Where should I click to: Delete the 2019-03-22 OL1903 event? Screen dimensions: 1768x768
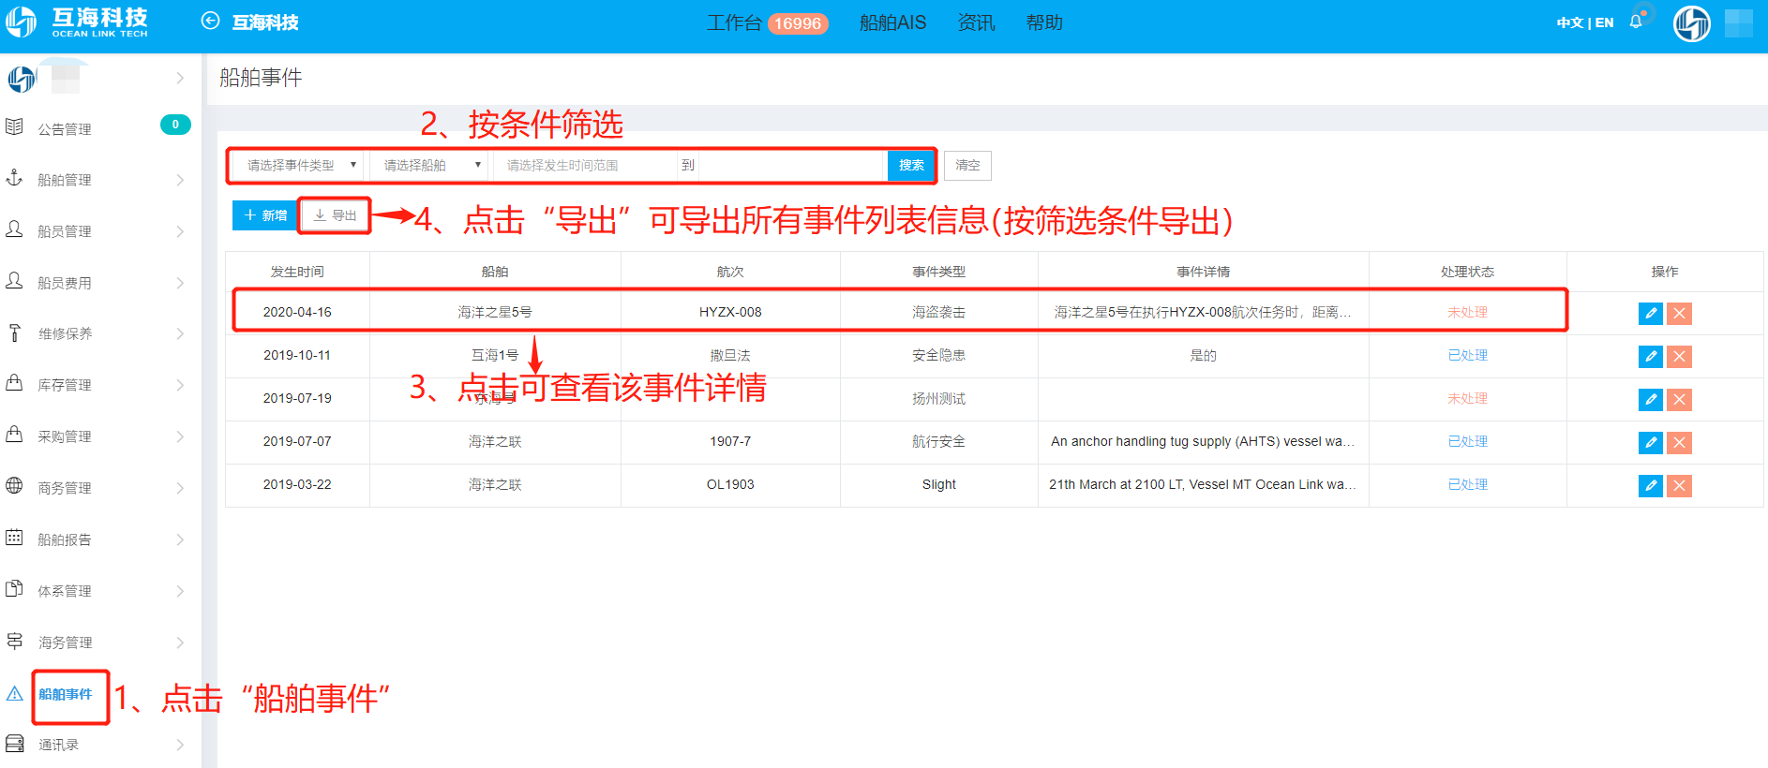coord(1680,486)
